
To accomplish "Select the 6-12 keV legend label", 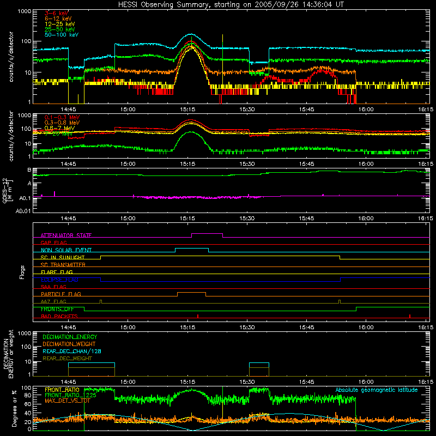I will [x=58, y=19].
